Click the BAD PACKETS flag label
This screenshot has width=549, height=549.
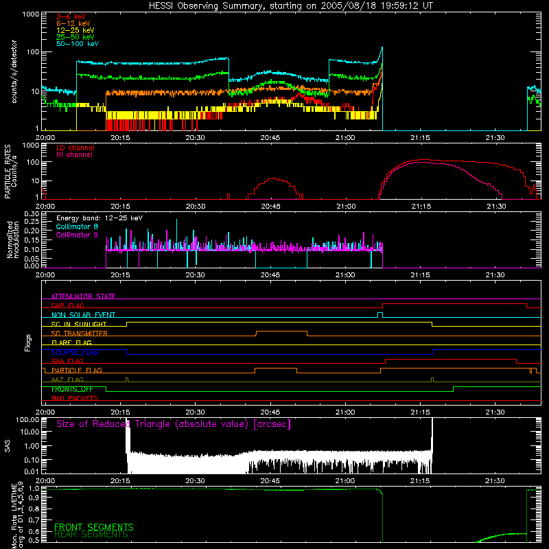point(75,398)
